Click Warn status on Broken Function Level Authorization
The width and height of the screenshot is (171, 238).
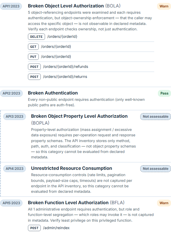(164, 203)
